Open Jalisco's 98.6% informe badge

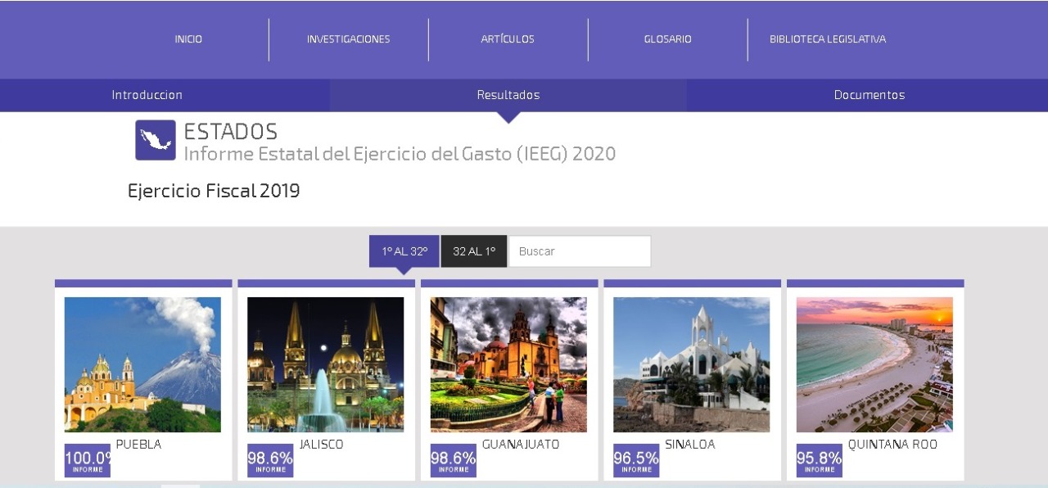[x=270, y=461]
